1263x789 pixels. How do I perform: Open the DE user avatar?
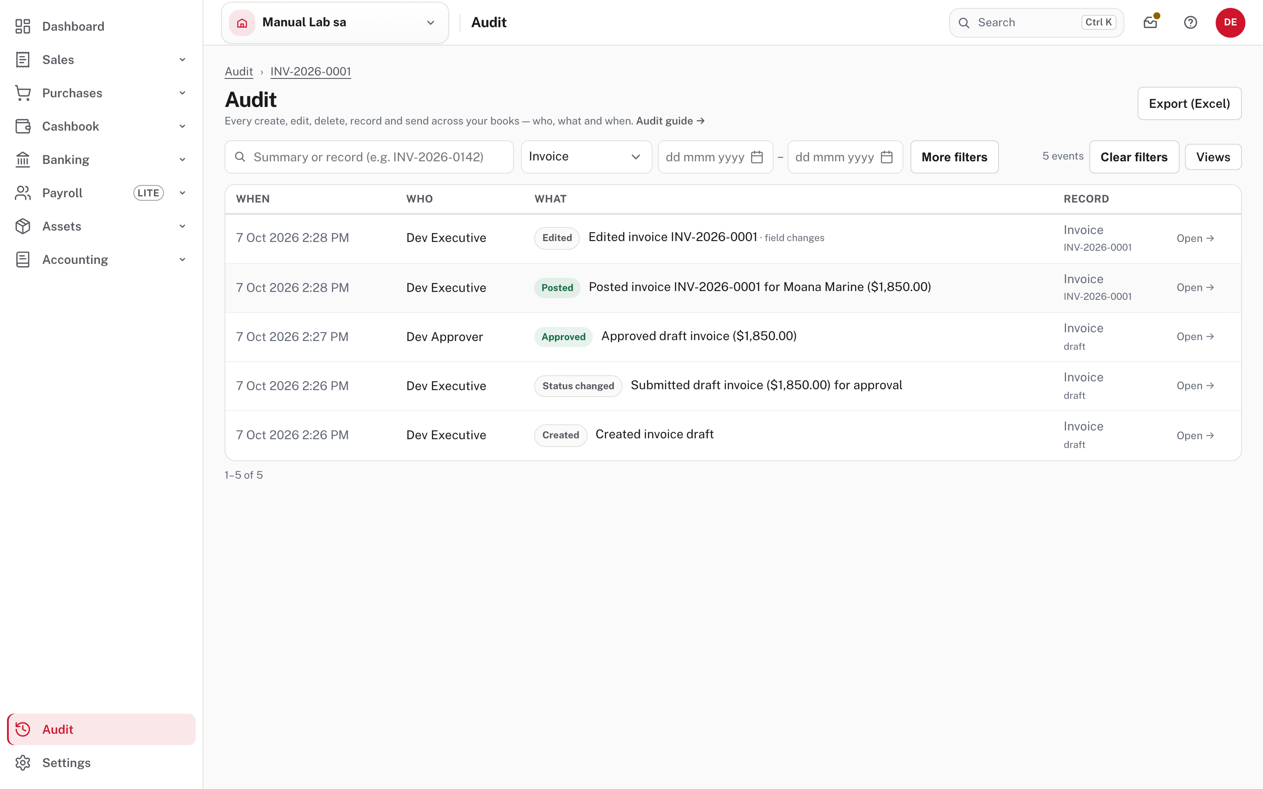pyautogui.click(x=1230, y=22)
